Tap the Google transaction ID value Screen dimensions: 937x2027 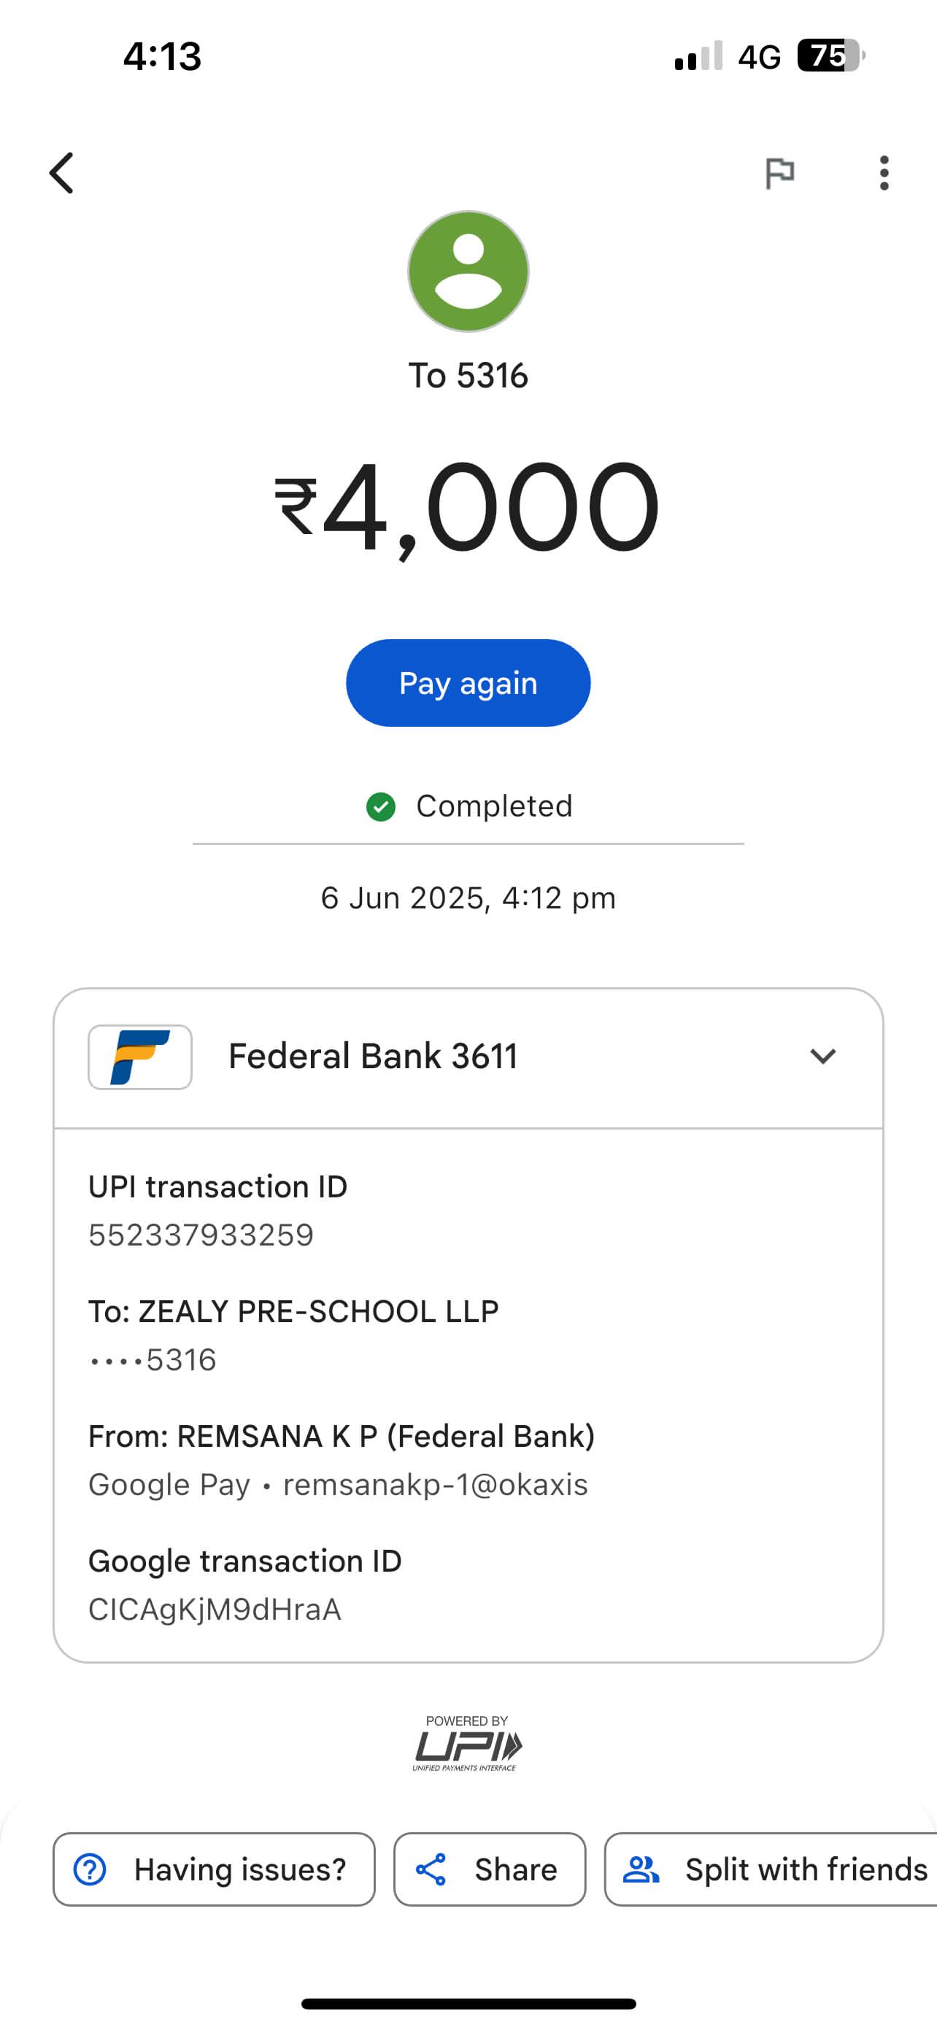click(x=215, y=1610)
